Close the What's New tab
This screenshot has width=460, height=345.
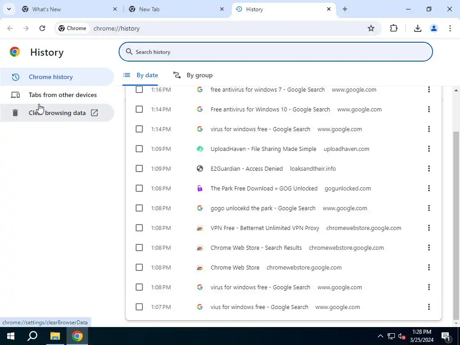click(x=115, y=9)
